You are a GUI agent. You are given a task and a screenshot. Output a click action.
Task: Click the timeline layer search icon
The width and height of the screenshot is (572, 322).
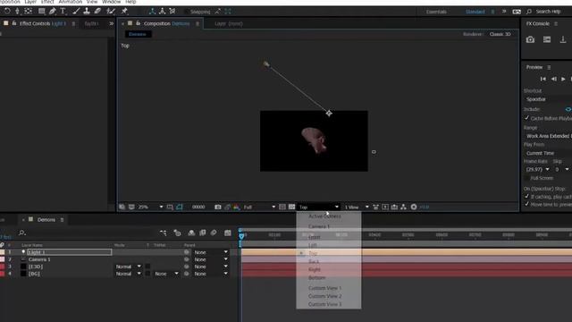(x=21, y=233)
